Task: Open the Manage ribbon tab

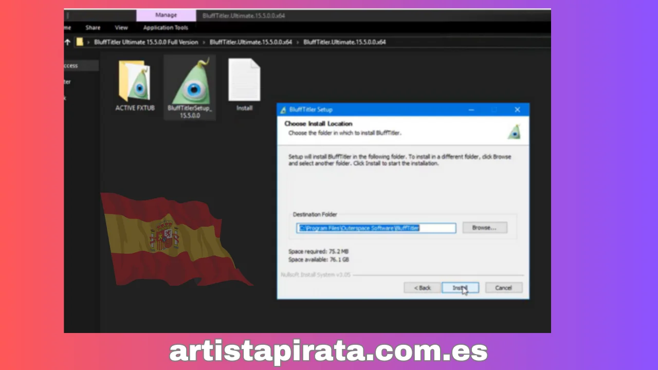Action: (x=166, y=15)
